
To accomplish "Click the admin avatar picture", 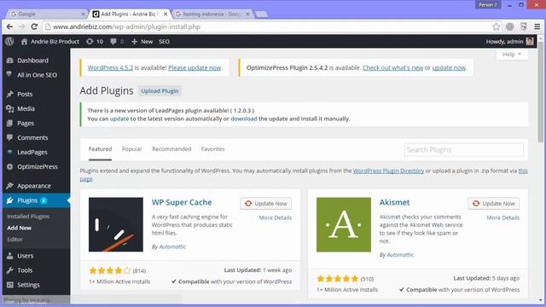I will tap(530, 42).
